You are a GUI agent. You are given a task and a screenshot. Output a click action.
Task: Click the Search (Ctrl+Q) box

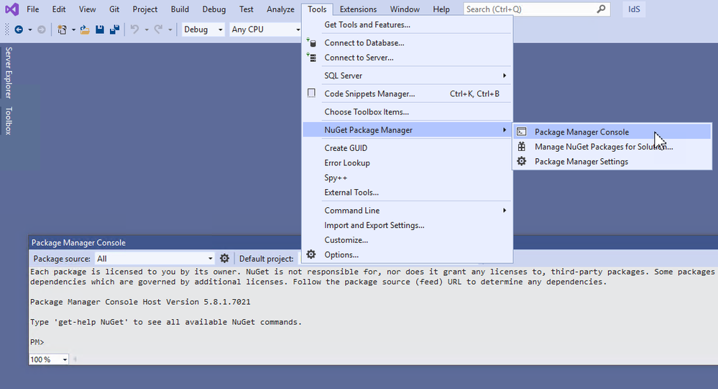(537, 9)
